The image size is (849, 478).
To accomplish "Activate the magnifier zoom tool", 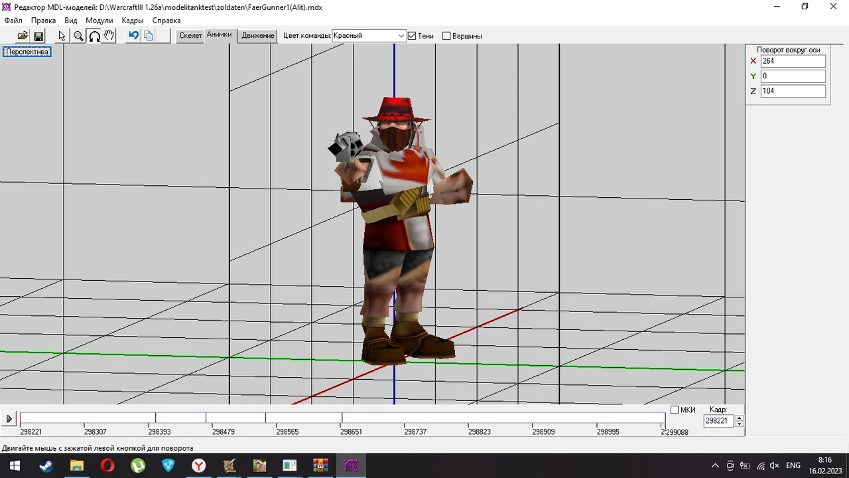I will click(78, 36).
